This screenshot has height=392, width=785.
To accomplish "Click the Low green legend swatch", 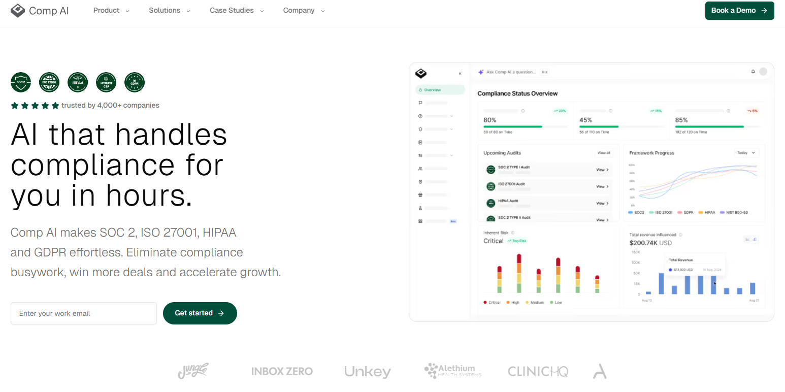I will click(x=551, y=303).
